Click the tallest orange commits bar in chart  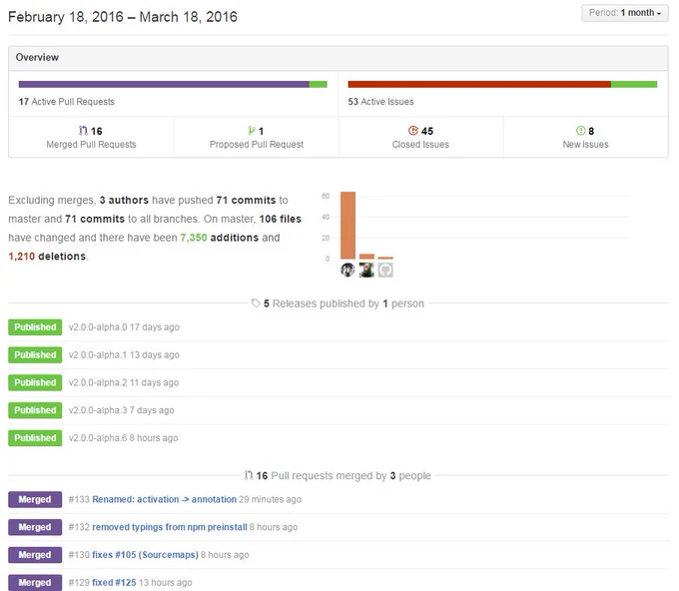347,226
